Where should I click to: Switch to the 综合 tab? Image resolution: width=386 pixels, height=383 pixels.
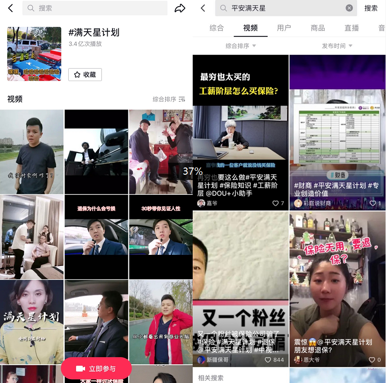tap(217, 28)
